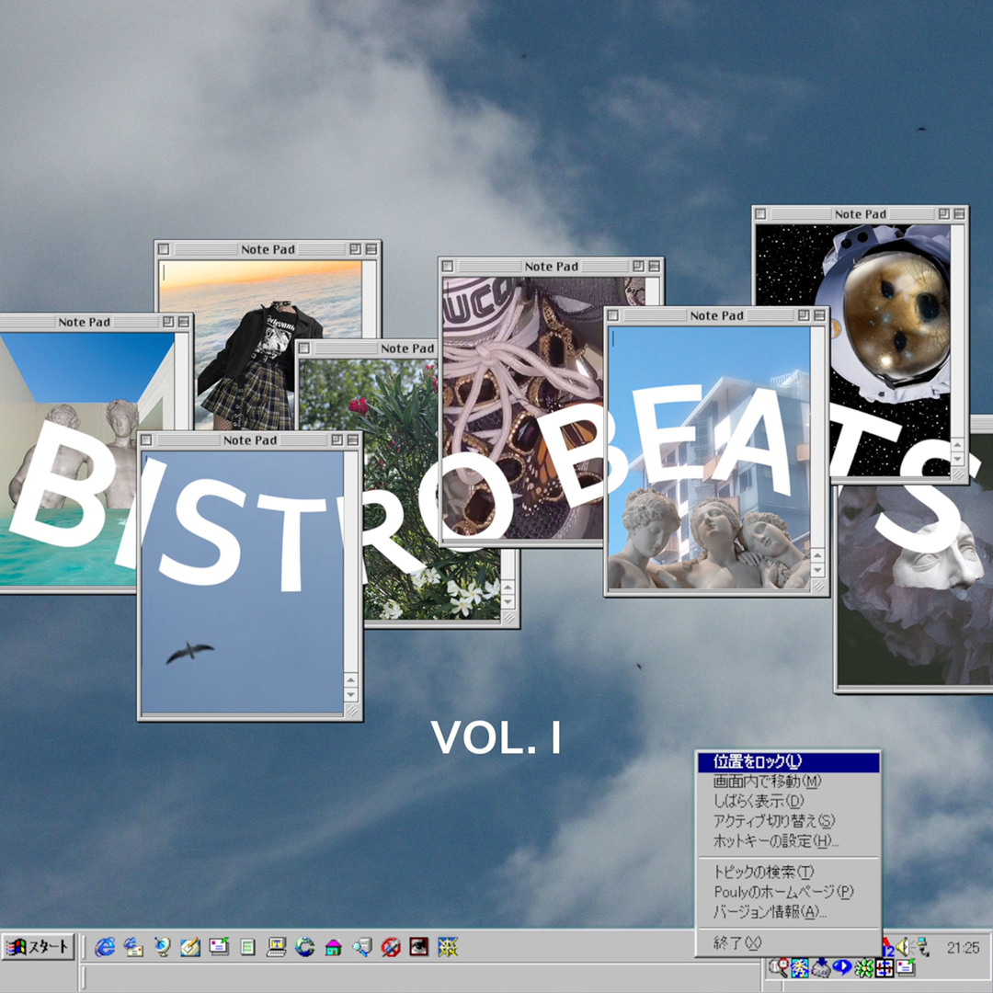Click title bar of astronaut seal Note Pad
Screen dimensions: 993x993
click(x=860, y=214)
